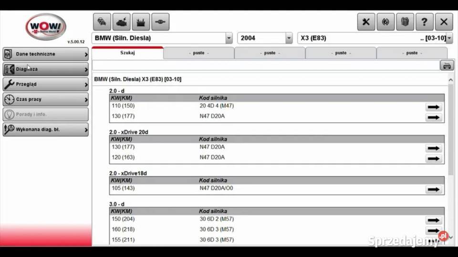Click the scroll up arrow of results list
Screen dimensions: 458x257
pyautogui.click(x=451, y=80)
